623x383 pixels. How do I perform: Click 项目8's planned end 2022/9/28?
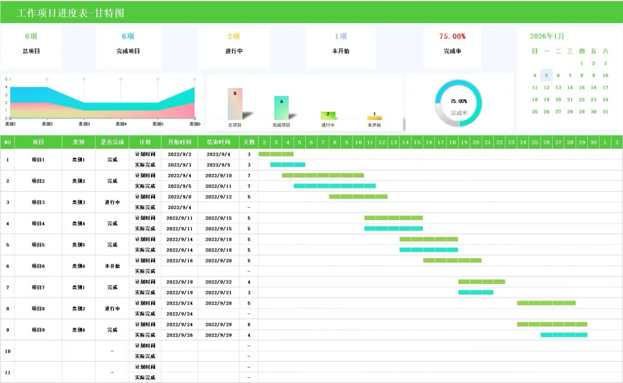click(x=219, y=303)
